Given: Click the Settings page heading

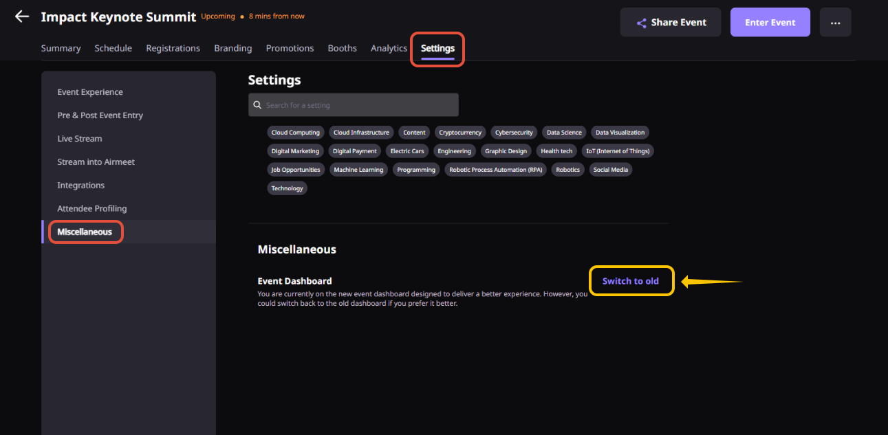Looking at the screenshot, I should (x=274, y=80).
